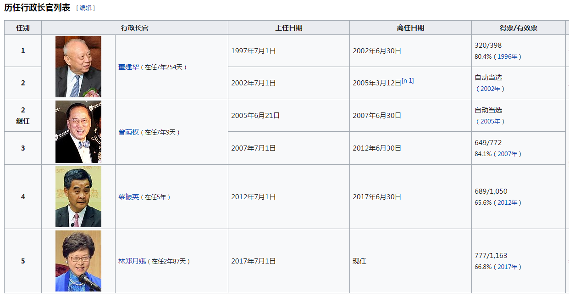The height and width of the screenshot is (297, 569).
Task: Click the portrait photo of 曾荫权
Action: point(78,132)
